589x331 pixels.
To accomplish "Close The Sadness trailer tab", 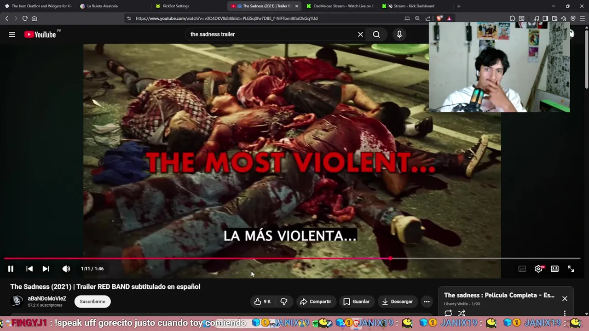I will pos(296,6).
